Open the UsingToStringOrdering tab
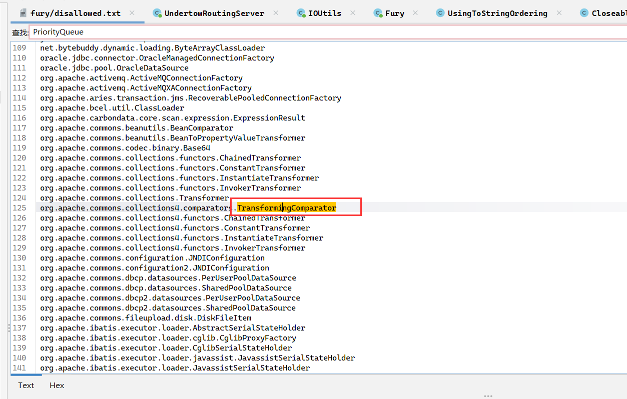This screenshot has height=399, width=627. tap(497, 13)
